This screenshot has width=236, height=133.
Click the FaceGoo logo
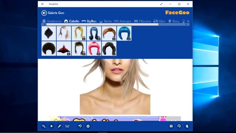click(177, 13)
